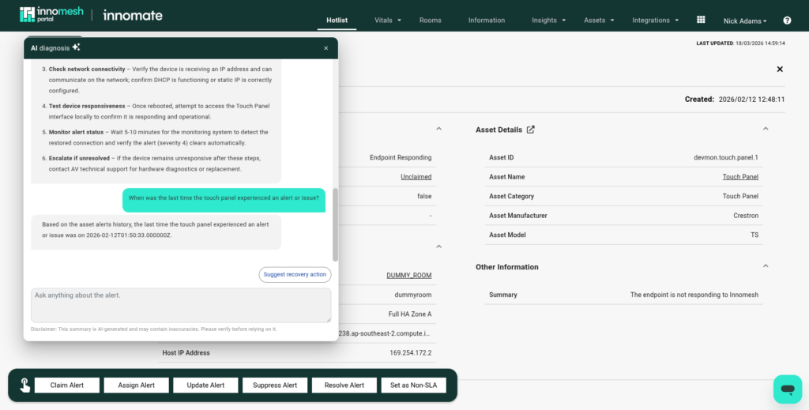Click the help question mark icon
Image resolution: width=809 pixels, height=410 pixels.
(x=787, y=21)
